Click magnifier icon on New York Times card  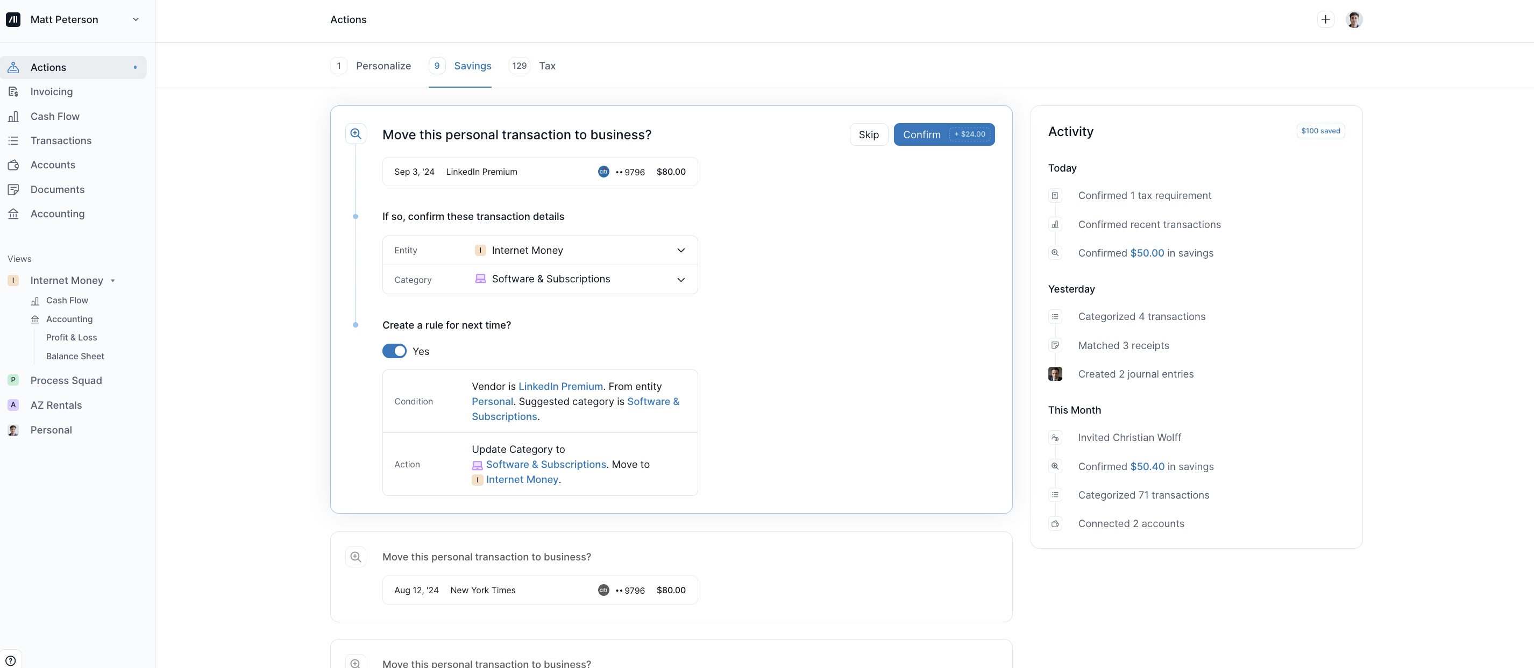point(356,557)
